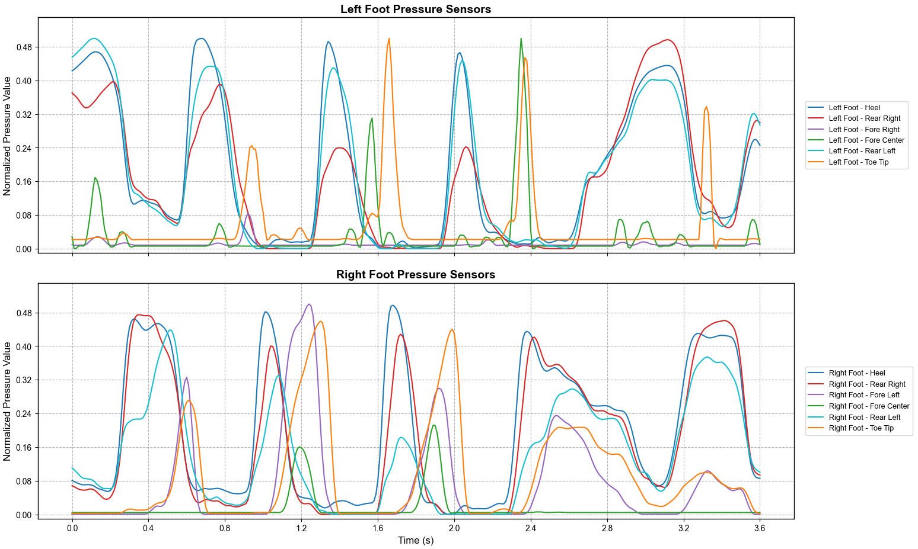This screenshot has width=918, height=549.
Task: Select 'Right Foot - Rear Right' in the legend
Action: point(866,384)
